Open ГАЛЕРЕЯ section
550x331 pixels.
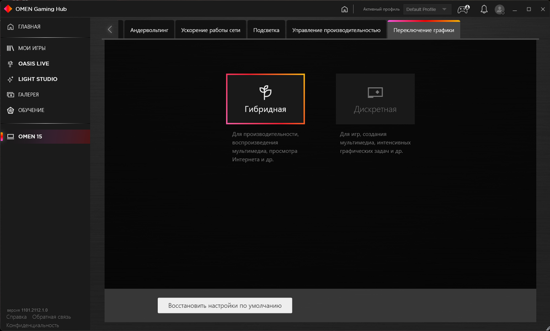point(45,95)
